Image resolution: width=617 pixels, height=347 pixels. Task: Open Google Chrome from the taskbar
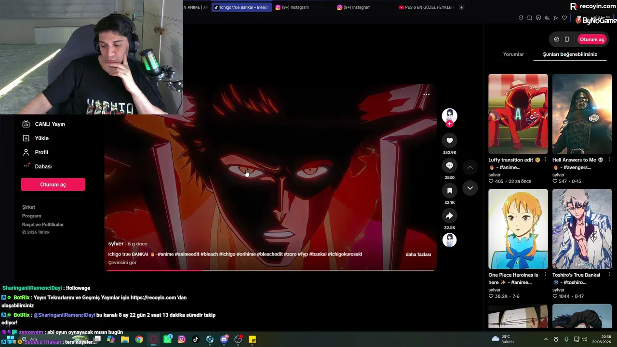[x=139, y=339]
